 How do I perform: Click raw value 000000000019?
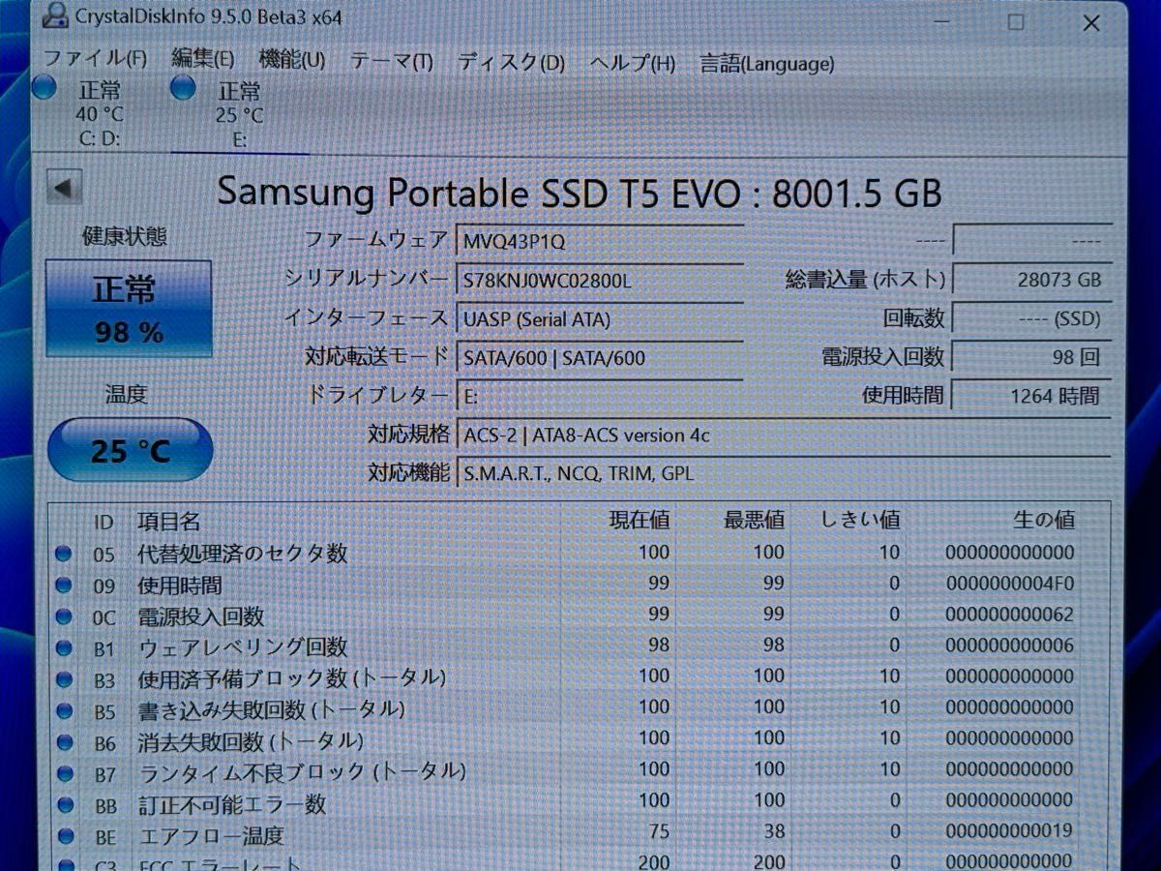[1010, 831]
